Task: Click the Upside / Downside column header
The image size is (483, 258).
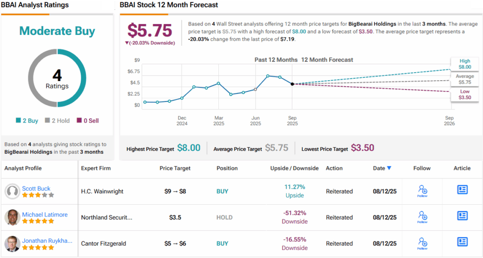Action: (294, 168)
